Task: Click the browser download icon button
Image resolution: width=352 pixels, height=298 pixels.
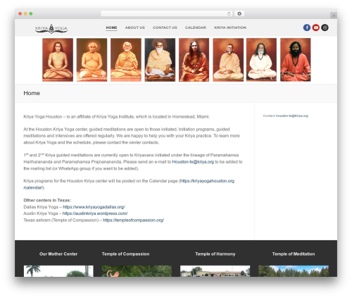Action: click(x=239, y=13)
